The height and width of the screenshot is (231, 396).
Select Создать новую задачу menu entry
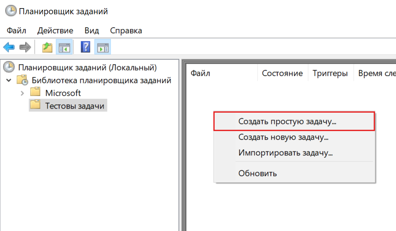(x=283, y=137)
